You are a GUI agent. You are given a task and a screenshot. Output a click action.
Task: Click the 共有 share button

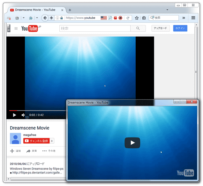tap(32, 151)
